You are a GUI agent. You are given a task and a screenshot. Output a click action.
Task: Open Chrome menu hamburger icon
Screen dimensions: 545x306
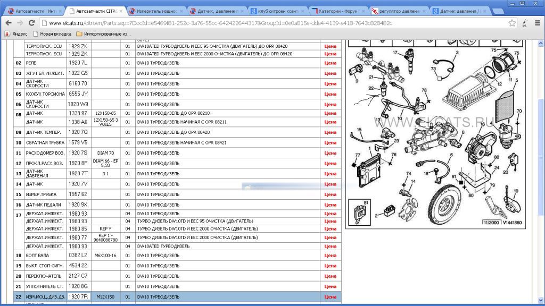(x=538, y=23)
